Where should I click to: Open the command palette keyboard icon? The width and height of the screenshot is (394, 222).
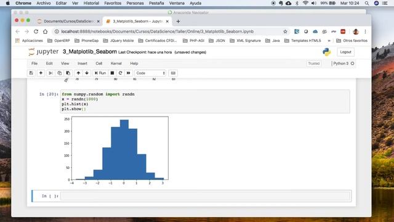click(x=173, y=73)
